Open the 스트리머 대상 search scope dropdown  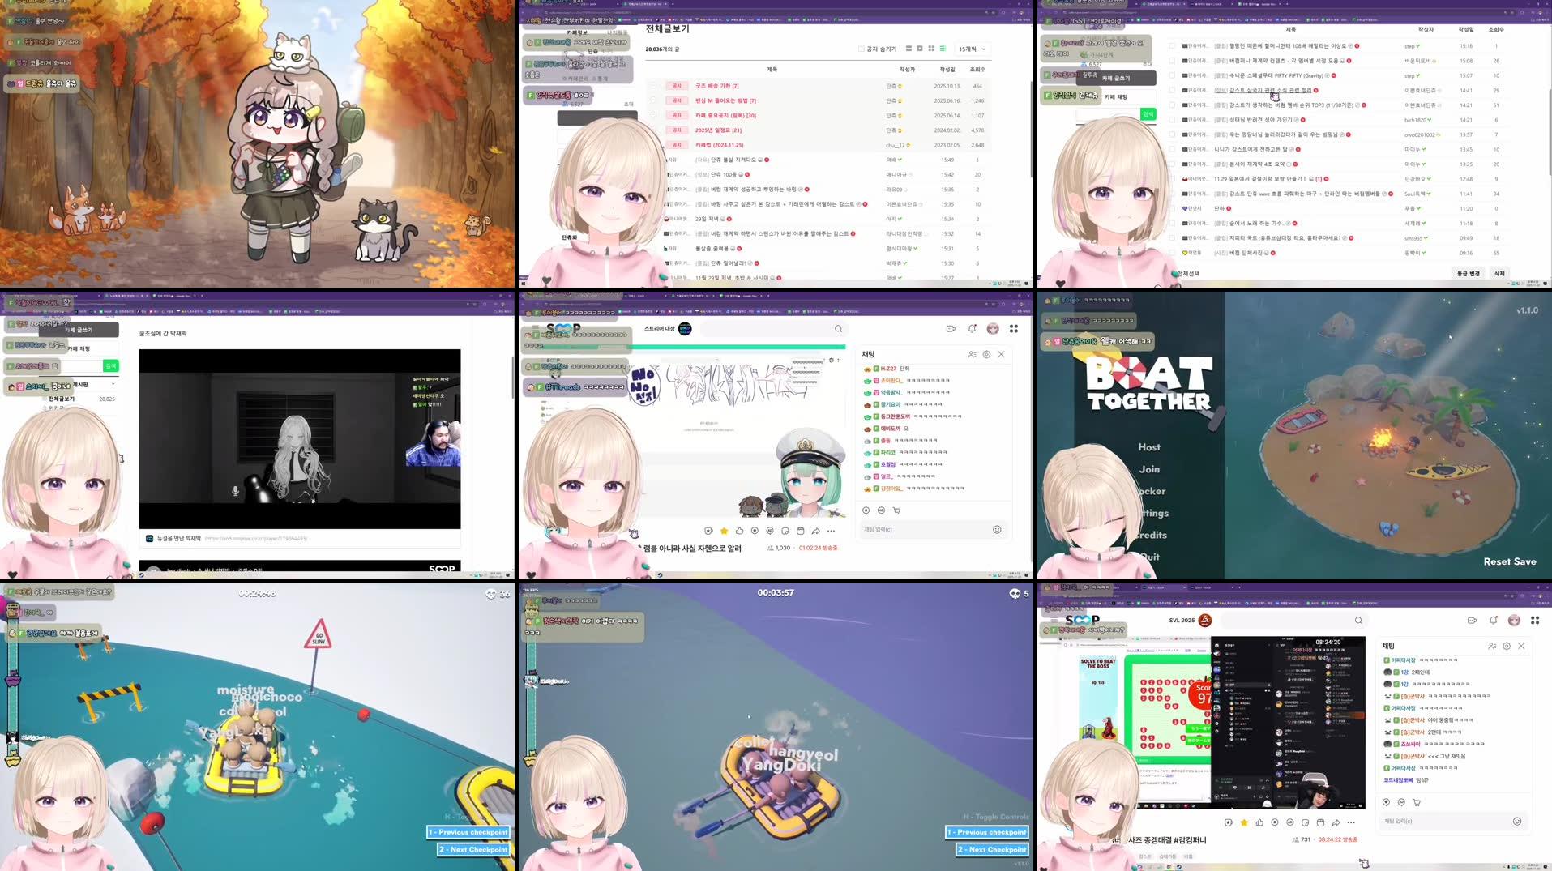pyautogui.click(x=658, y=329)
